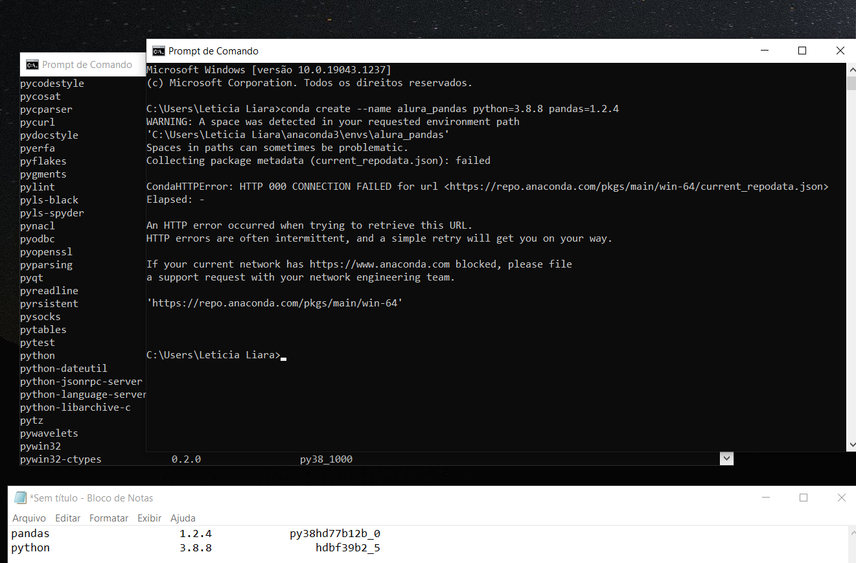Click the background Prompt de Comando window icon

tap(32, 65)
